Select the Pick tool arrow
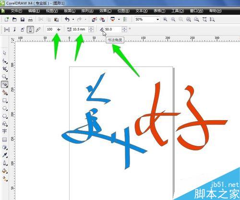Viewport: 240px width, 200px height. pyautogui.click(x=4, y=53)
